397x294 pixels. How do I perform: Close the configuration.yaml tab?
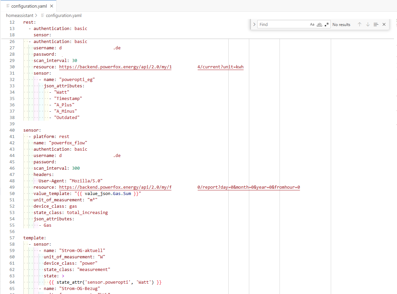(51, 6)
